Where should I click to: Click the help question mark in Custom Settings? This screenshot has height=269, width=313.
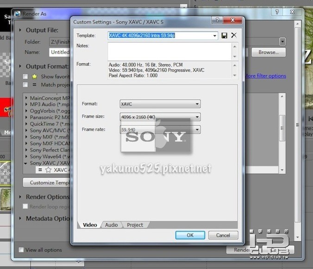[x=217, y=20]
